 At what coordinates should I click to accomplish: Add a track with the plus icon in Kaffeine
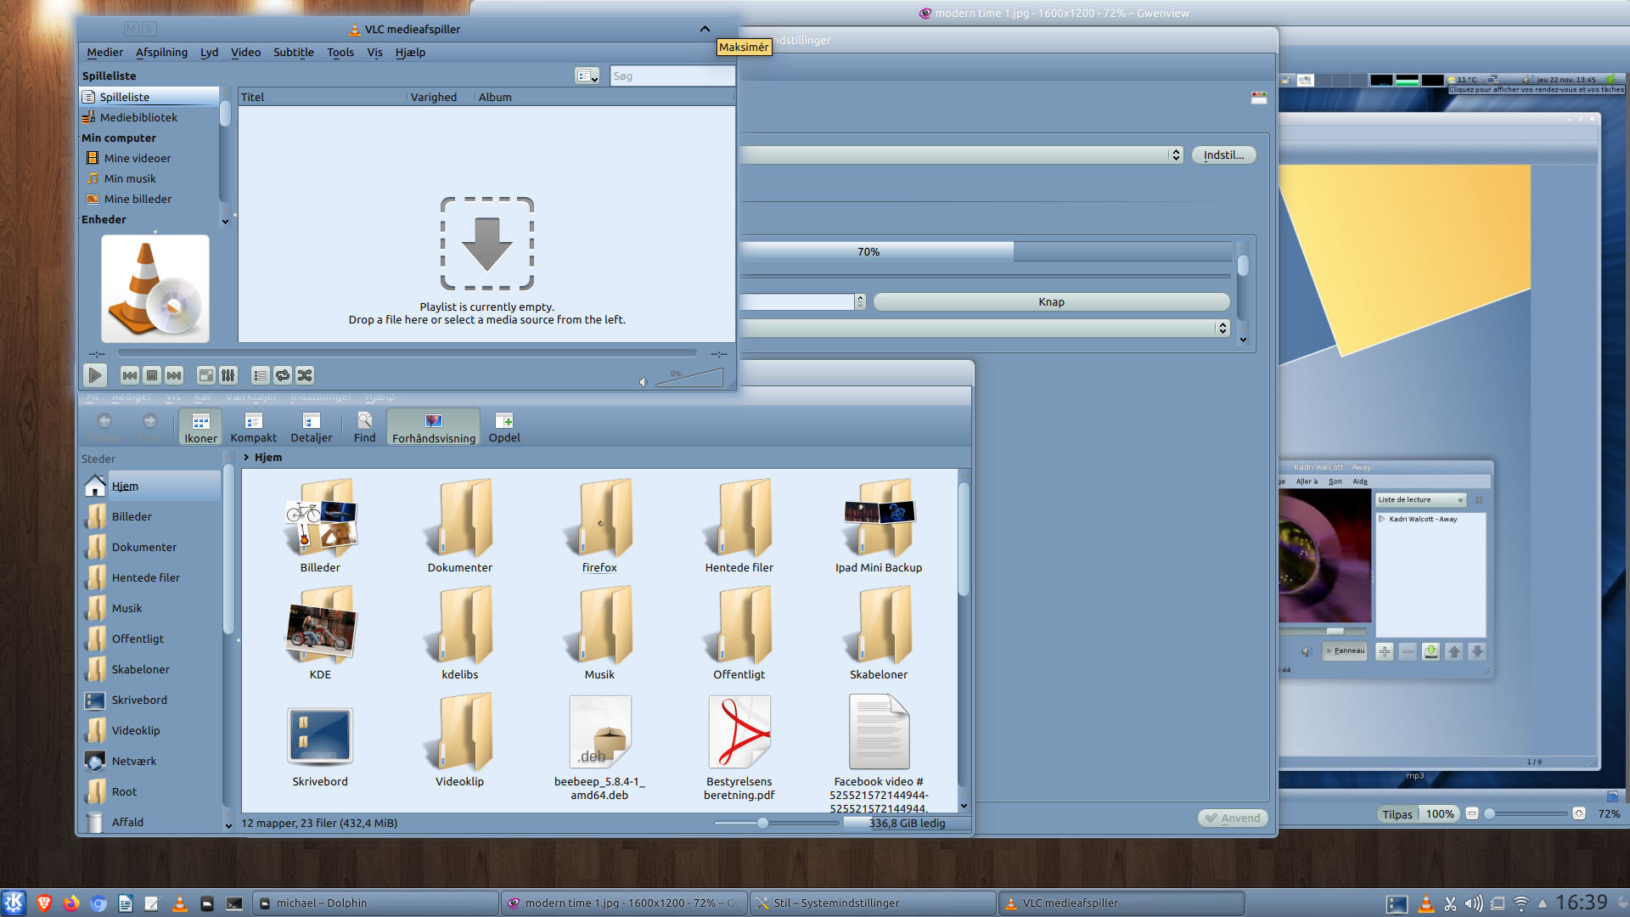click(x=1385, y=651)
